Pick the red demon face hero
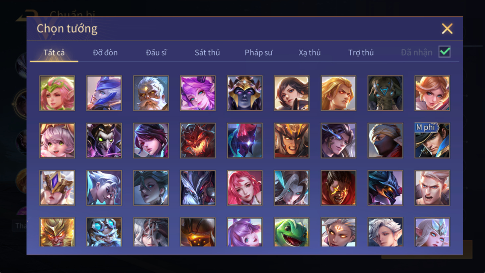The image size is (485, 273). point(198,140)
